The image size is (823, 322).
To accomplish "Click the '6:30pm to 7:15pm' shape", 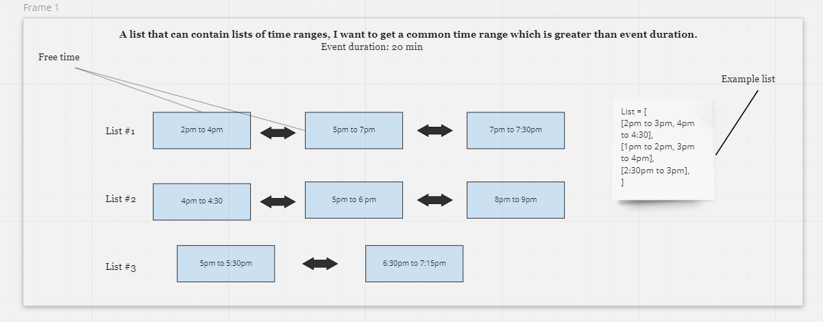I will point(414,264).
